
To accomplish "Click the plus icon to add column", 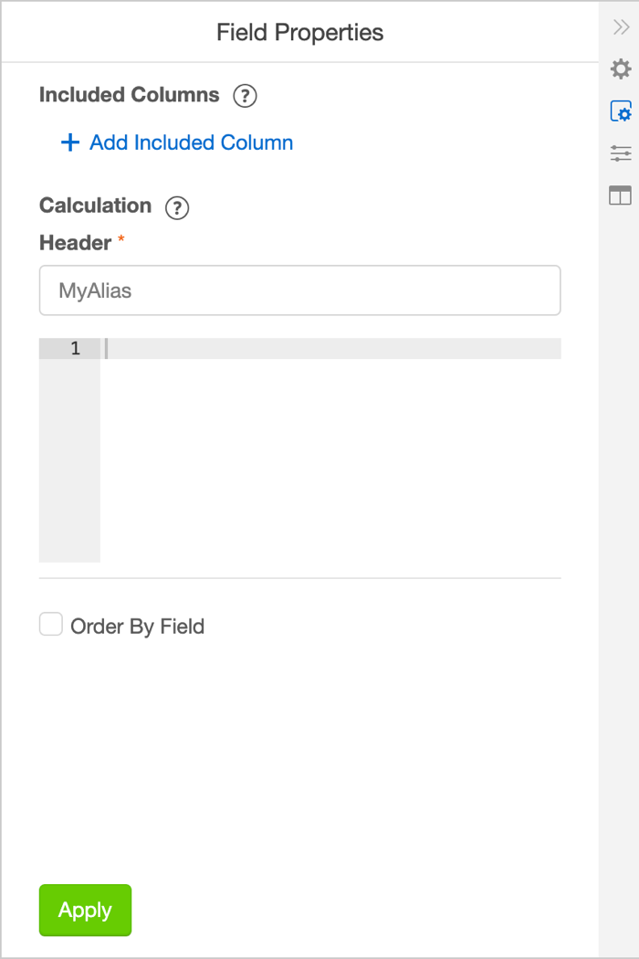I will click(69, 143).
